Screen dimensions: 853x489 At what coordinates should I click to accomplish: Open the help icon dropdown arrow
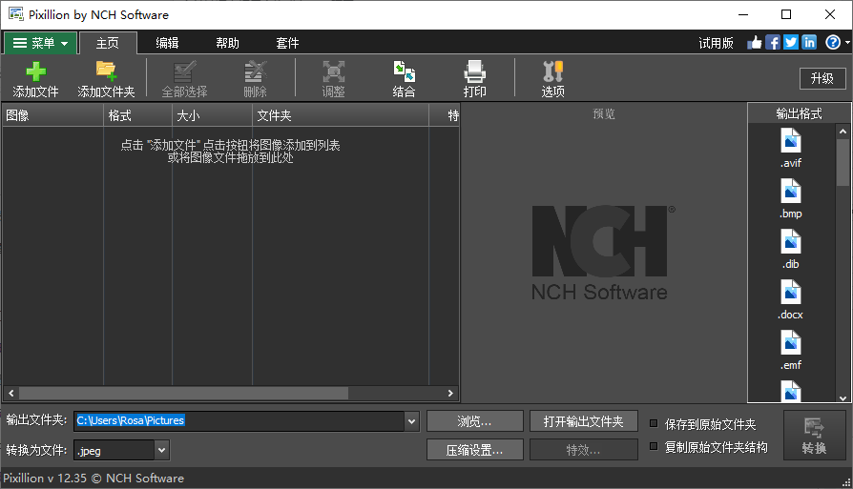[x=847, y=42]
